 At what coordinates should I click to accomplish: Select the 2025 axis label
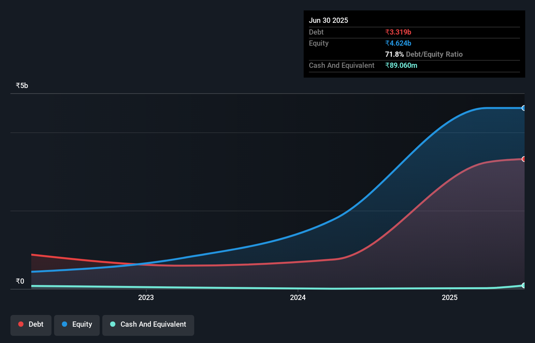[450, 297]
